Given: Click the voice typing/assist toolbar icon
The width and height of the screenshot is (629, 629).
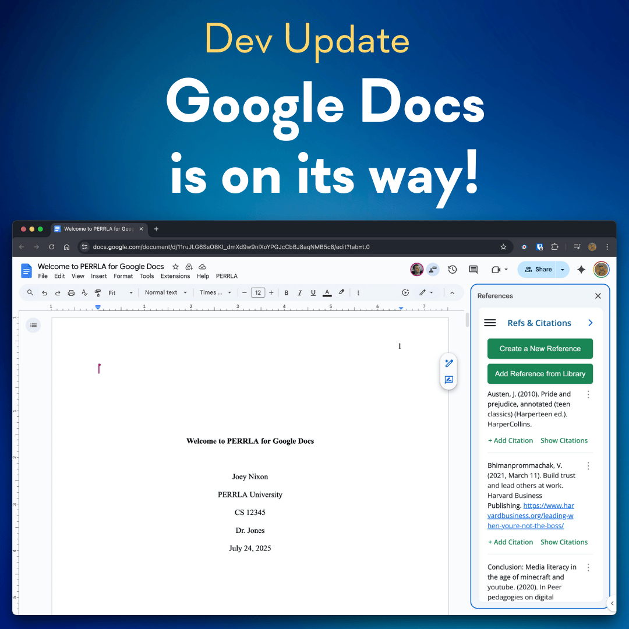Looking at the screenshot, I should 405,293.
